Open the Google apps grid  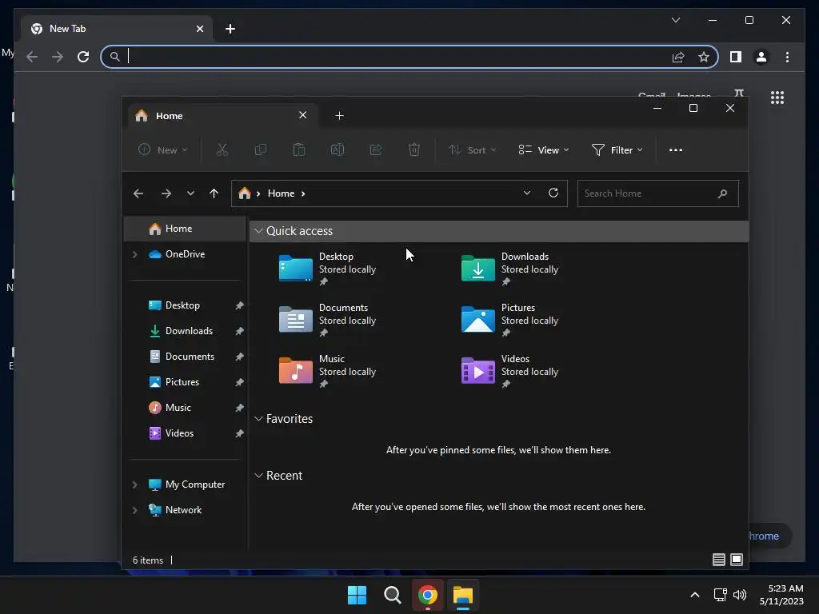[x=777, y=98]
